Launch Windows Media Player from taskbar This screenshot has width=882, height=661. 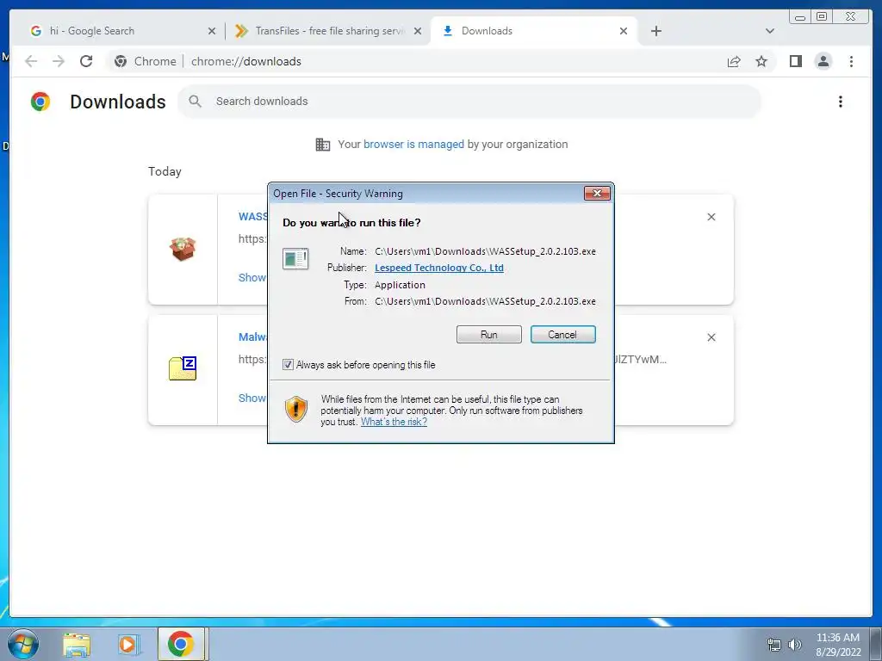pyautogui.click(x=127, y=645)
